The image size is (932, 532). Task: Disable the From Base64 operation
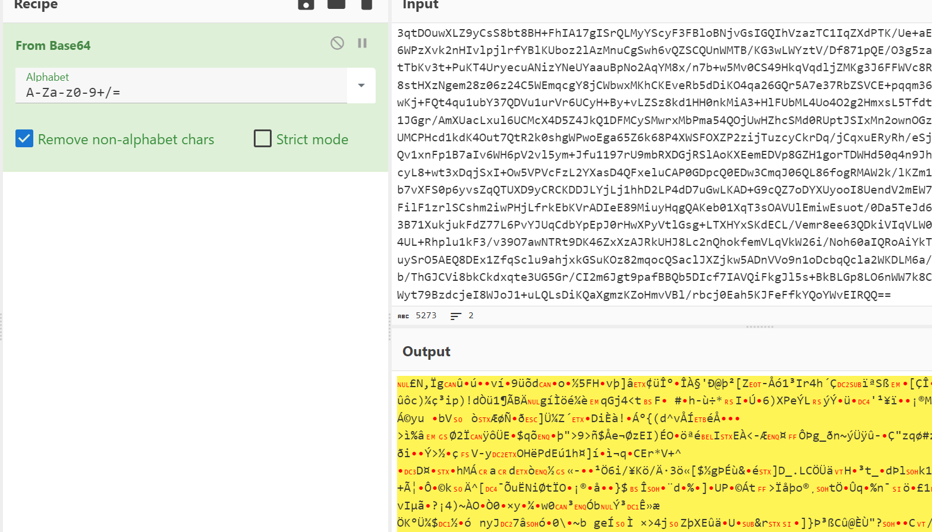click(x=337, y=43)
